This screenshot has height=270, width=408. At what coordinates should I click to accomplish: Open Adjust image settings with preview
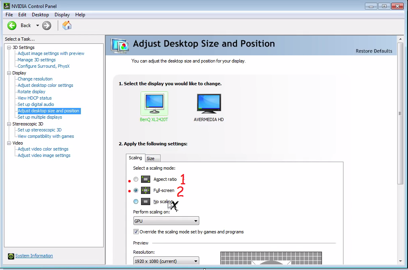51,53
